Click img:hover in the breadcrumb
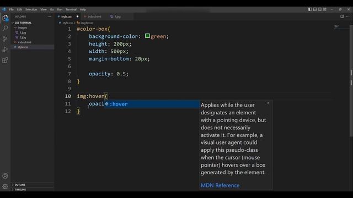Image resolution: width=353 pixels, height=198 pixels. (87, 23)
